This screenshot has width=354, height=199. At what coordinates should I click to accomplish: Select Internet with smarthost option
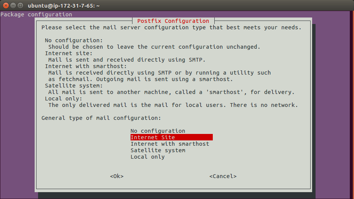click(170, 144)
